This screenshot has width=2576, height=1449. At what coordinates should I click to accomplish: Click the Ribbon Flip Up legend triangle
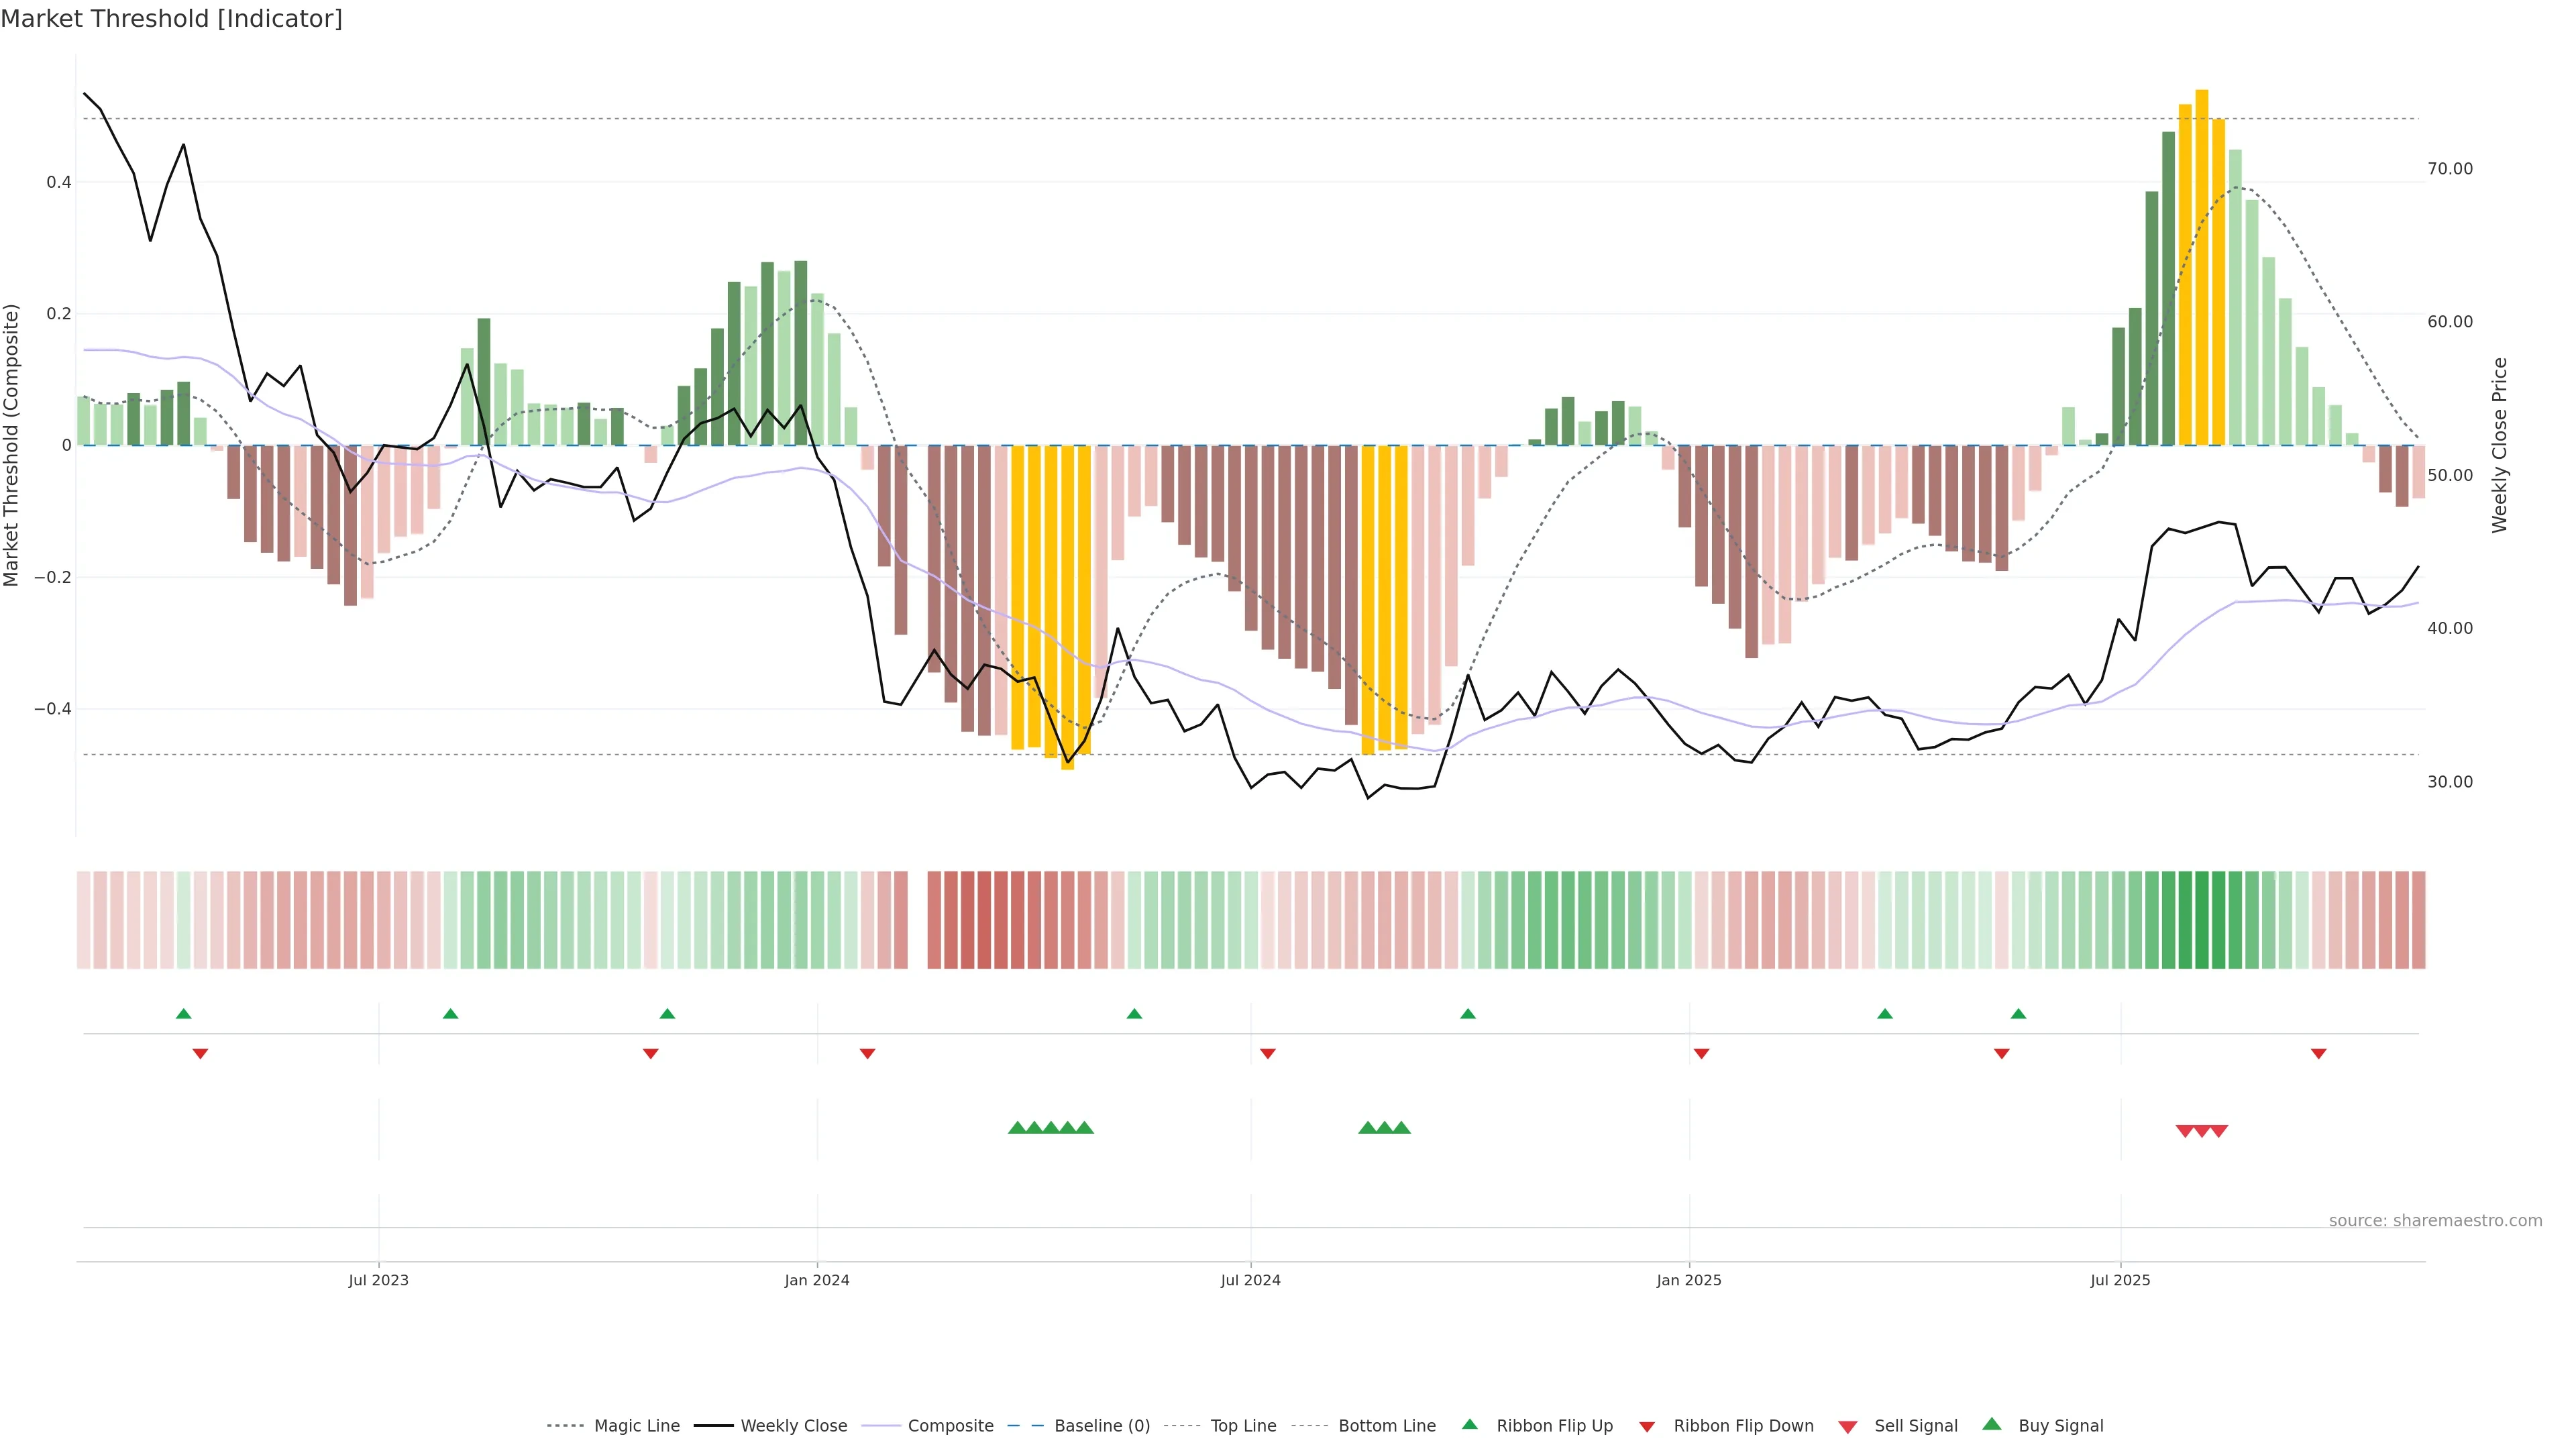[1469, 1424]
